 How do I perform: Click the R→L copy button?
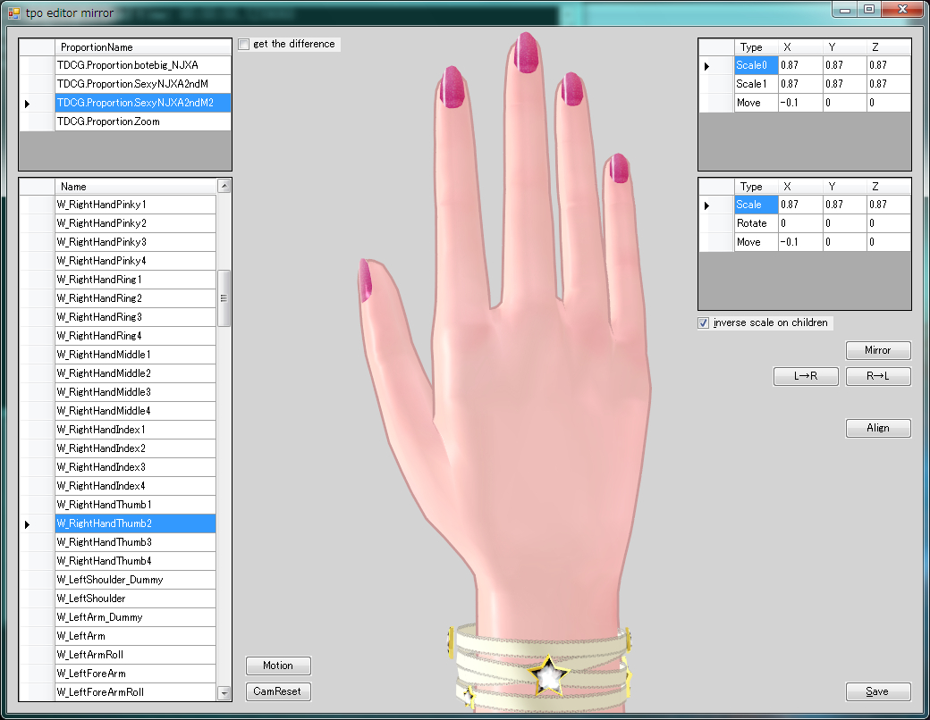click(878, 377)
